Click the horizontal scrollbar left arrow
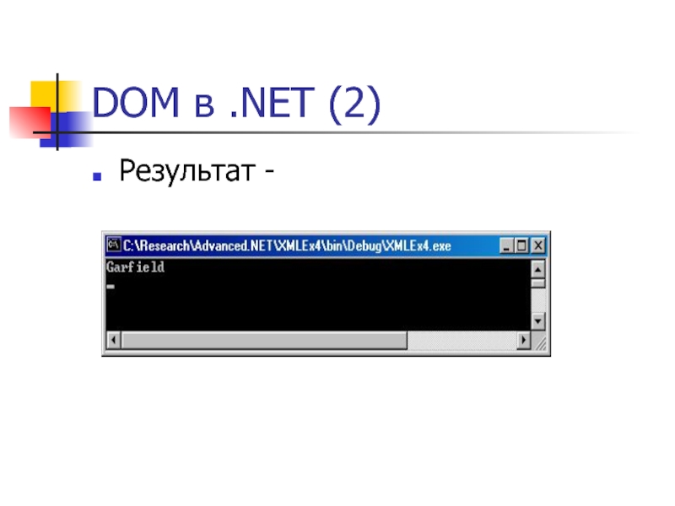This screenshot has height=506, width=675. (x=113, y=340)
